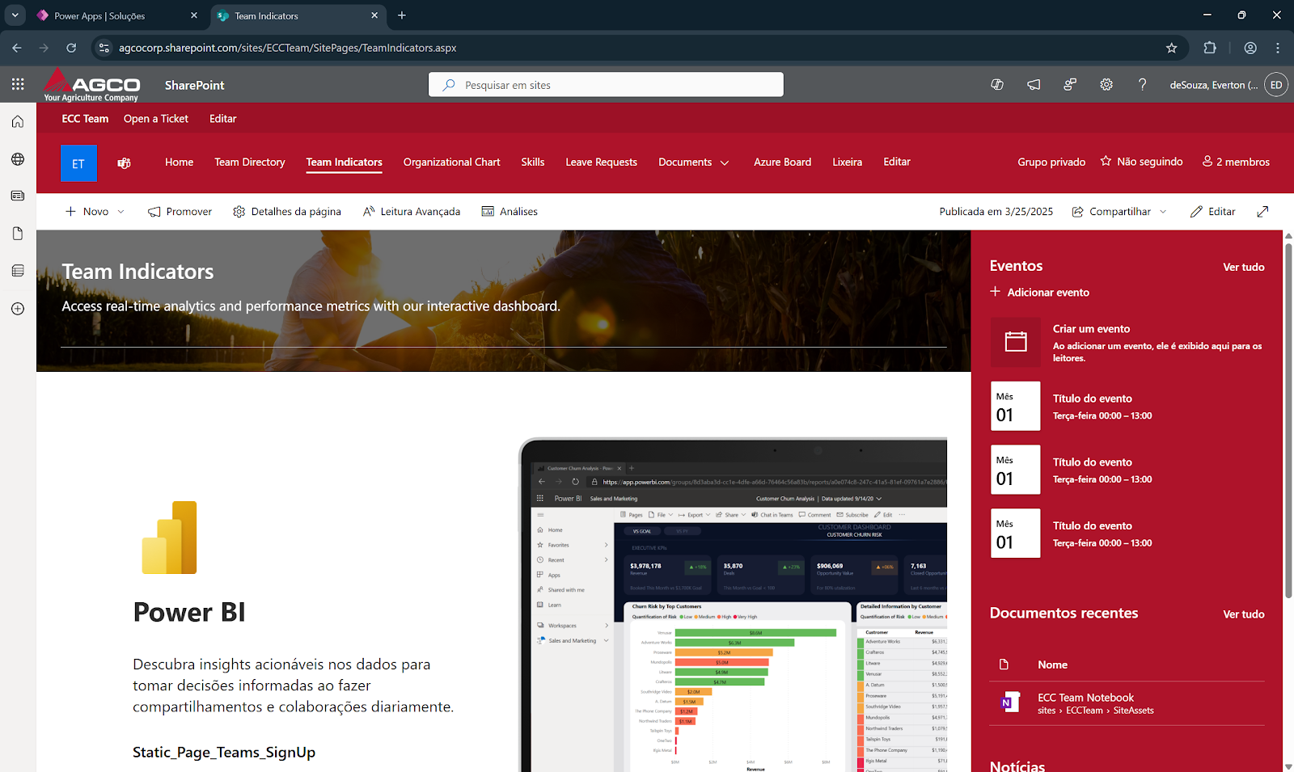The image size is (1294, 772).
Task: View site information icon in address bar
Action: pos(104,48)
